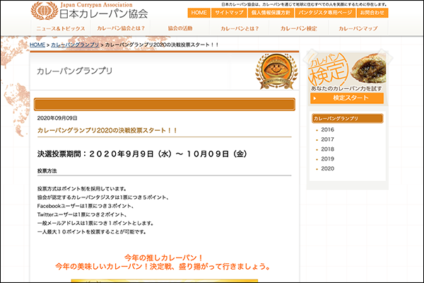Open カレーパンマップ menu item

coord(358,29)
